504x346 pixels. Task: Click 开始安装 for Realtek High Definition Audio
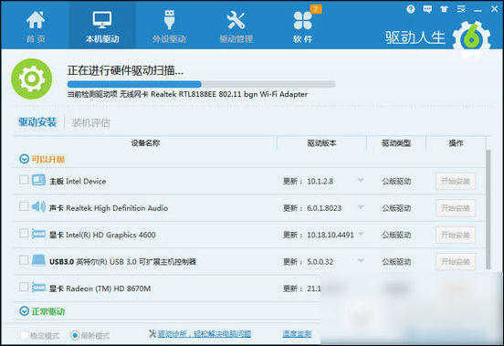click(x=456, y=208)
